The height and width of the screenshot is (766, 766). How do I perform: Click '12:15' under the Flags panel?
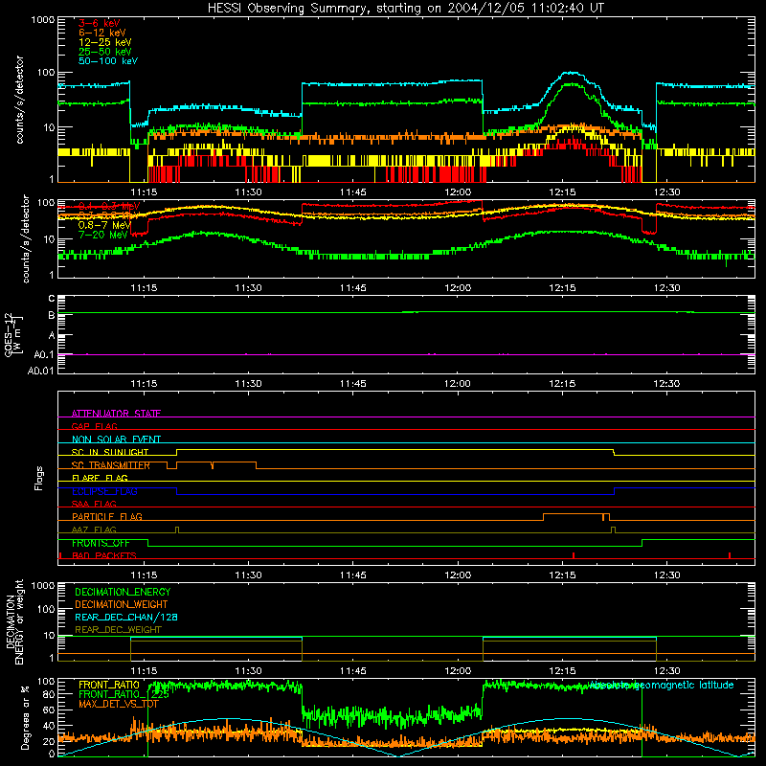point(562,575)
